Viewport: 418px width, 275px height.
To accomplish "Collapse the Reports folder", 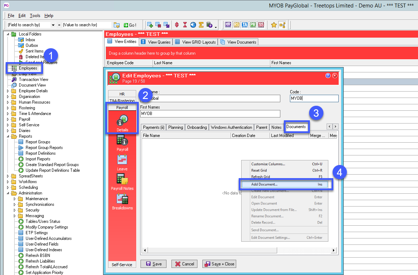I will click(9, 136).
